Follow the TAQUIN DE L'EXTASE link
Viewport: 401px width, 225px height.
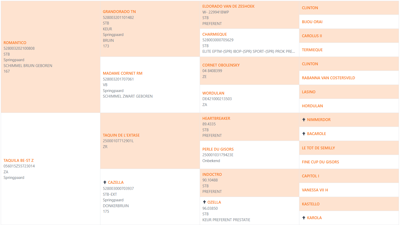click(121, 135)
